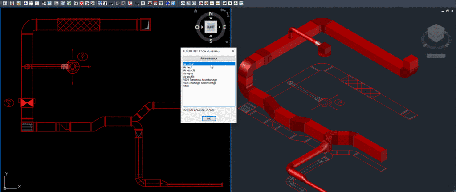Confirm the dialog with OK
The height and width of the screenshot is (192, 456).
click(208, 118)
